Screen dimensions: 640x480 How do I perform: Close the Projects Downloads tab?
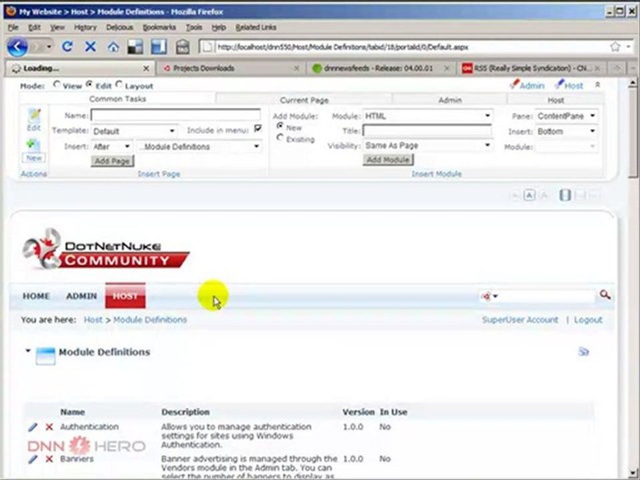(x=297, y=69)
